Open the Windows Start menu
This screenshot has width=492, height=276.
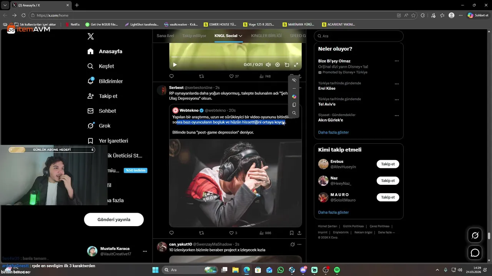(155, 270)
